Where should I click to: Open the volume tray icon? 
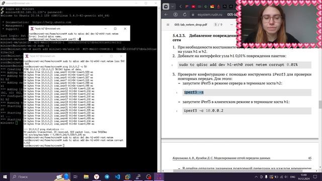click(286, 176)
